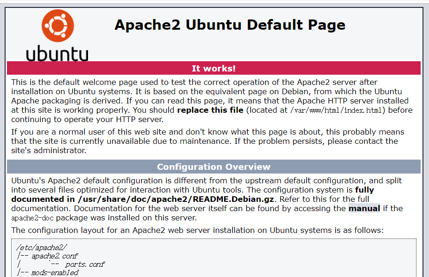This screenshot has height=277, width=429.
Task: Click the bold 'replace this file' text
Action: (210, 110)
